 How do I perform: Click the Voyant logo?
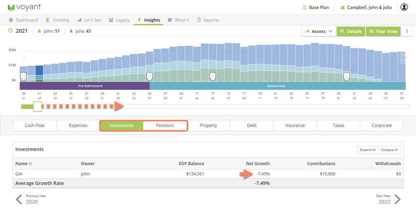pos(24,7)
